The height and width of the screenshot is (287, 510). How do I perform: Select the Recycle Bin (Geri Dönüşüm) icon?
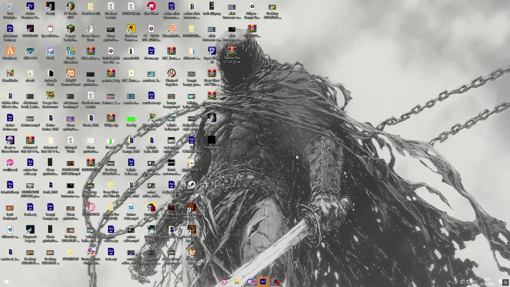point(10,11)
